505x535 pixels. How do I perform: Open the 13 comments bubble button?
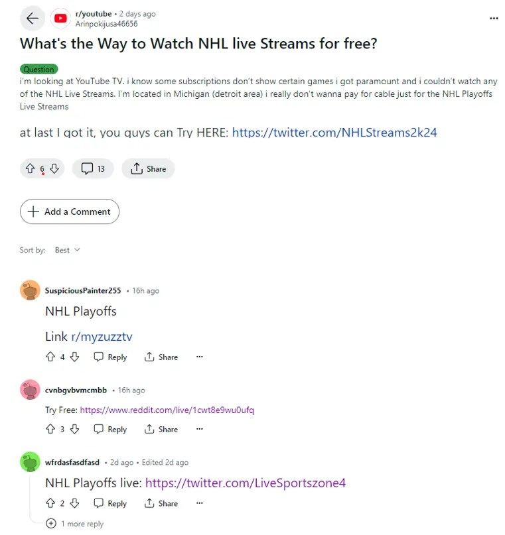[x=93, y=168]
